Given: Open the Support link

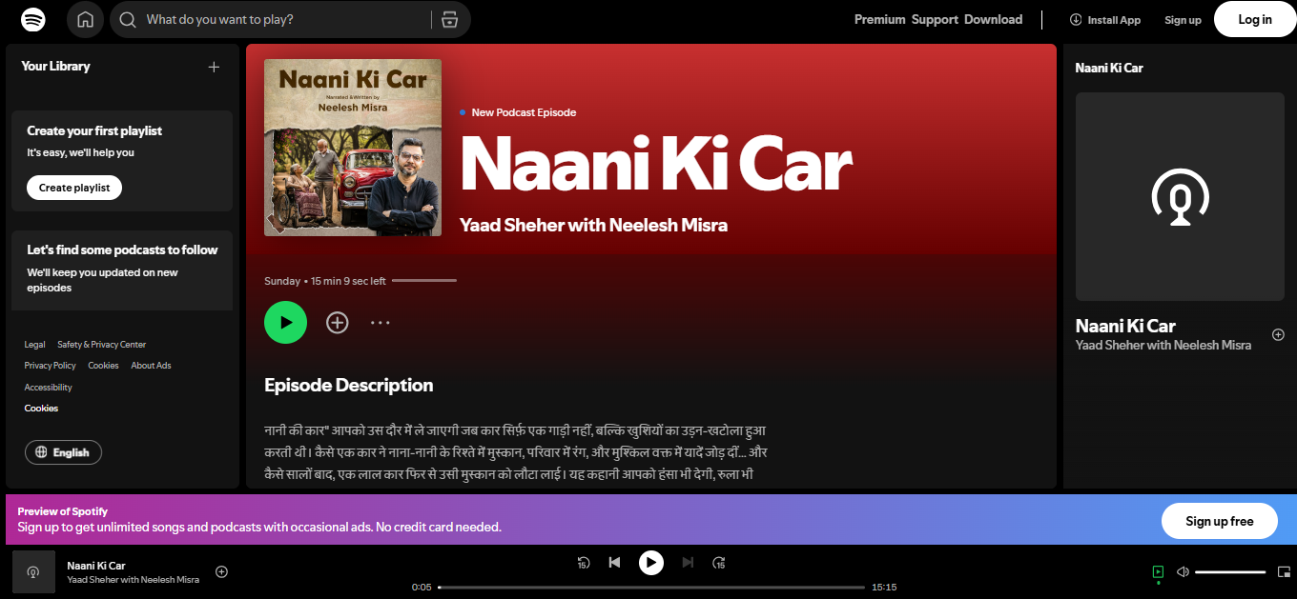Looking at the screenshot, I should click(935, 19).
